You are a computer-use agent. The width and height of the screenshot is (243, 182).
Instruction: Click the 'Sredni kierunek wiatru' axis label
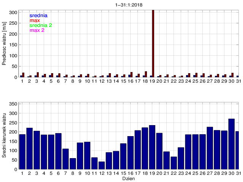(x=5, y=135)
